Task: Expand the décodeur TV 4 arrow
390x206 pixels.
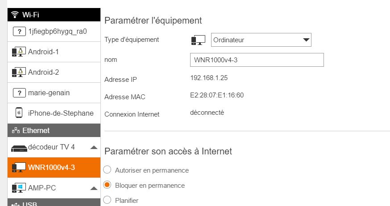Action: 94,148
